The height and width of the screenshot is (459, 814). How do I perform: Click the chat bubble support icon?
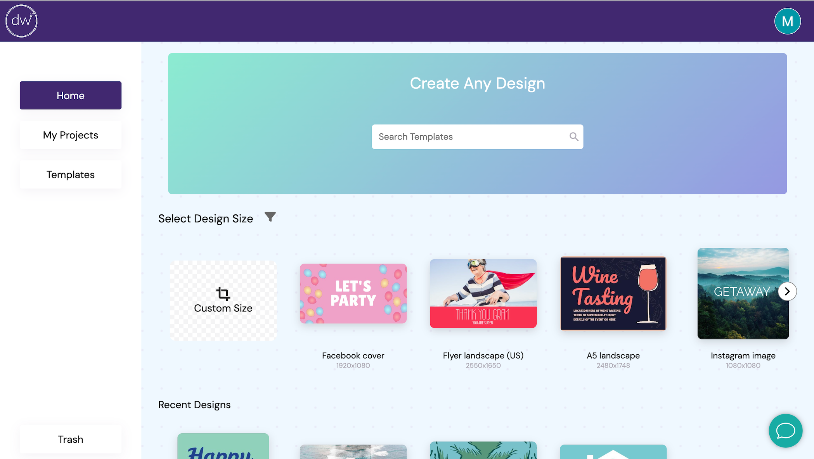tap(786, 431)
